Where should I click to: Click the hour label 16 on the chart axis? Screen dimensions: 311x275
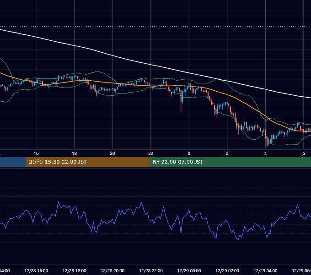coord(36,154)
